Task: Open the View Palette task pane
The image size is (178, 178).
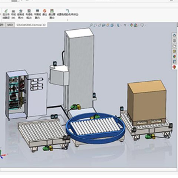Action: (x=174, y=51)
